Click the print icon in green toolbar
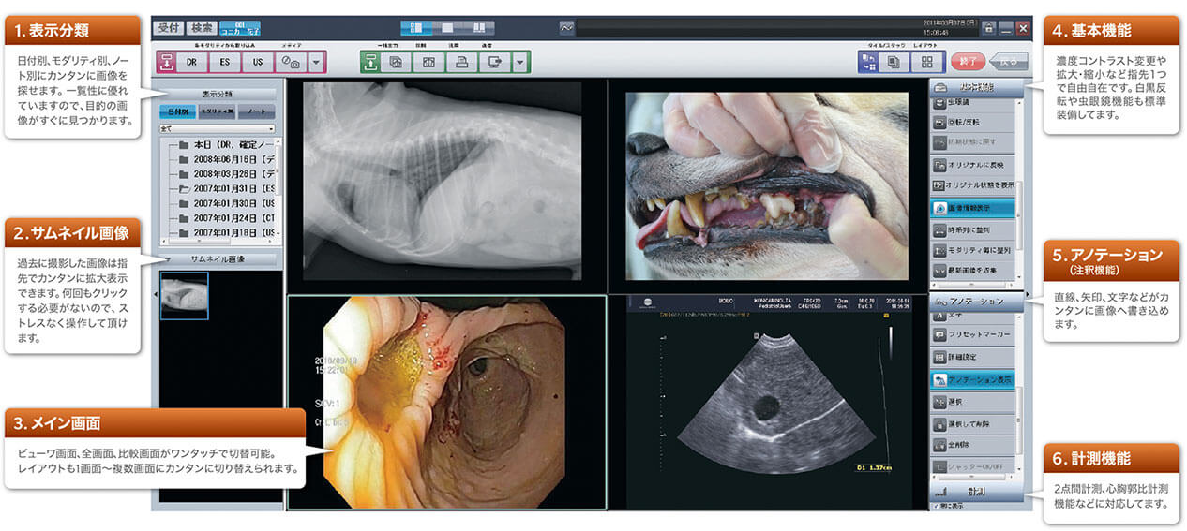Viewport: 1187px width, 531px height. coord(461,63)
